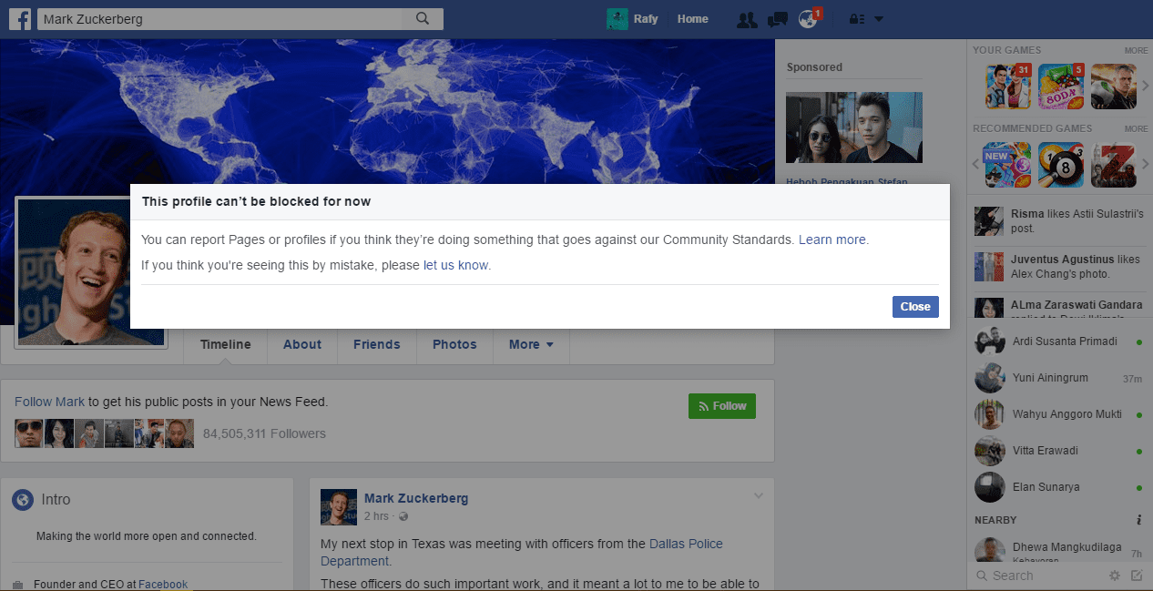
Task: Click the Nearby info icon
Action: [x=1138, y=520]
